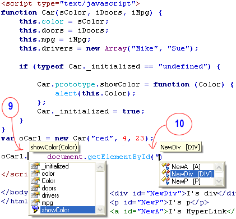This screenshot has height=219, width=236.
Task: Click the up arrow of the id list scrollbar
Action: (219, 167)
